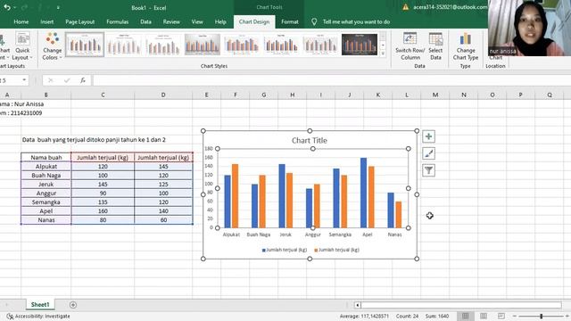The width and height of the screenshot is (571, 321).
Task: Open the View ribbon tab
Action: [197, 21]
